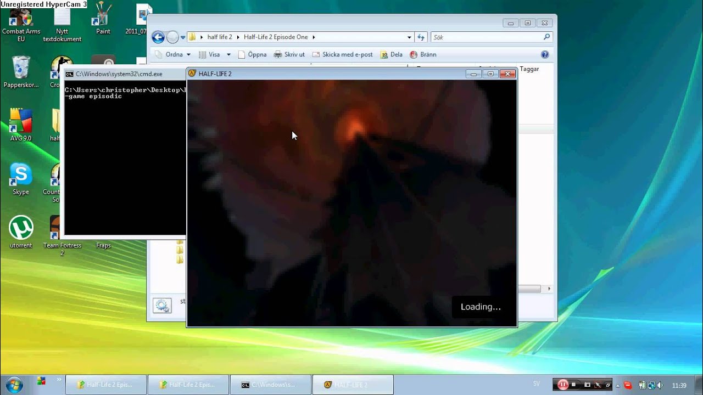Click the quick launch window switcher icon
Viewport: 703px width, 395px height.
pos(41,380)
